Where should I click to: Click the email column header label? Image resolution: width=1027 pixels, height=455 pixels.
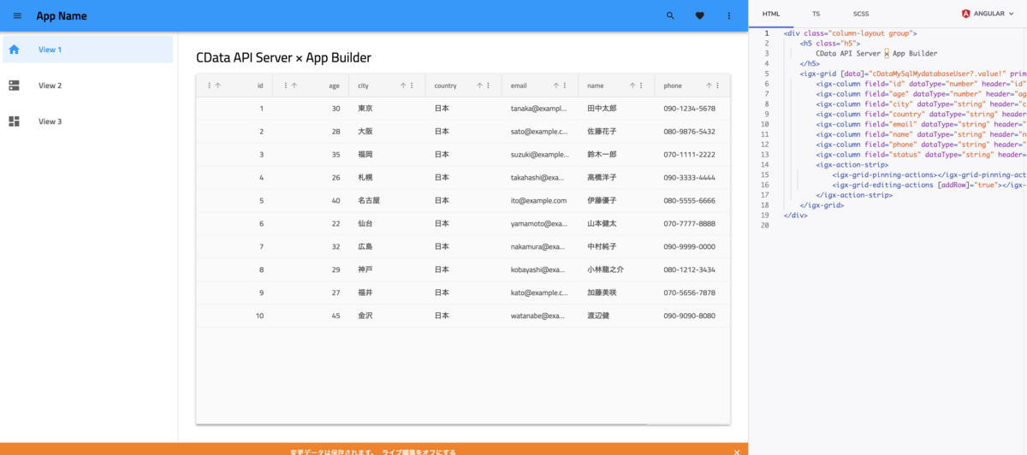(519, 86)
